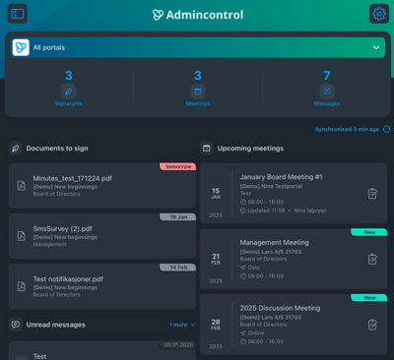Screen dimensions: 394x360
Task: Click the 28 FEB date block
Action: (216, 325)
